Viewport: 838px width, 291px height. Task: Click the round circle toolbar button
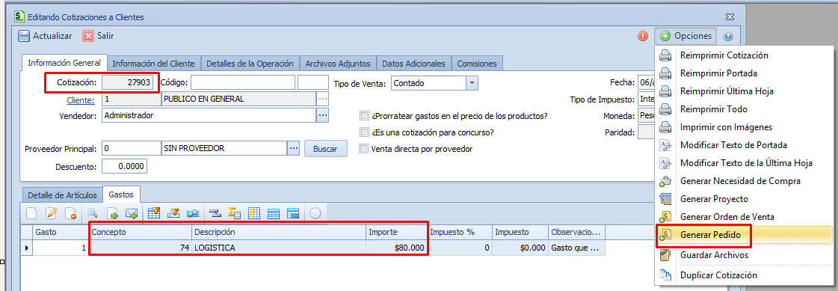coord(315,213)
